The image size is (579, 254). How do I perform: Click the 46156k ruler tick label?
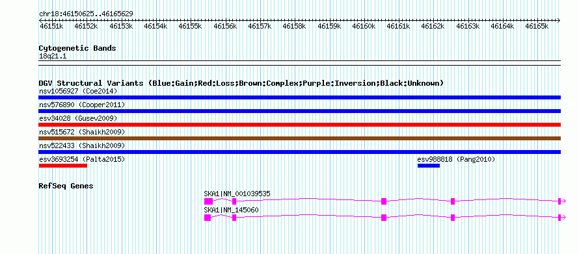pos(225,26)
